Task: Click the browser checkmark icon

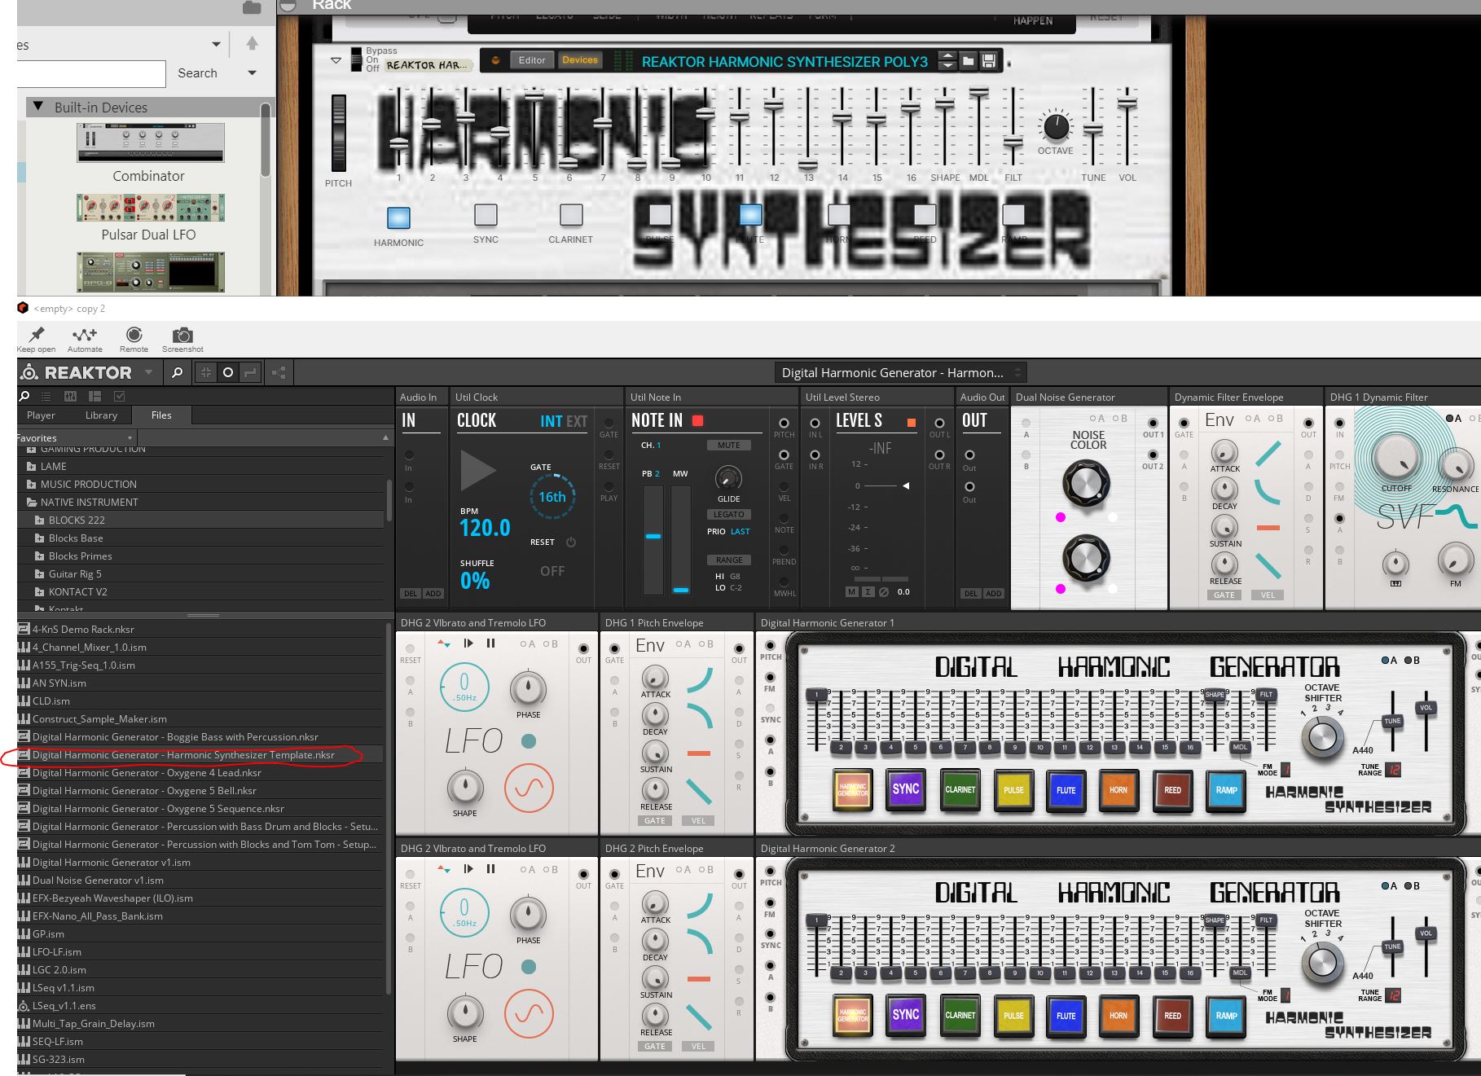Action: tap(120, 396)
